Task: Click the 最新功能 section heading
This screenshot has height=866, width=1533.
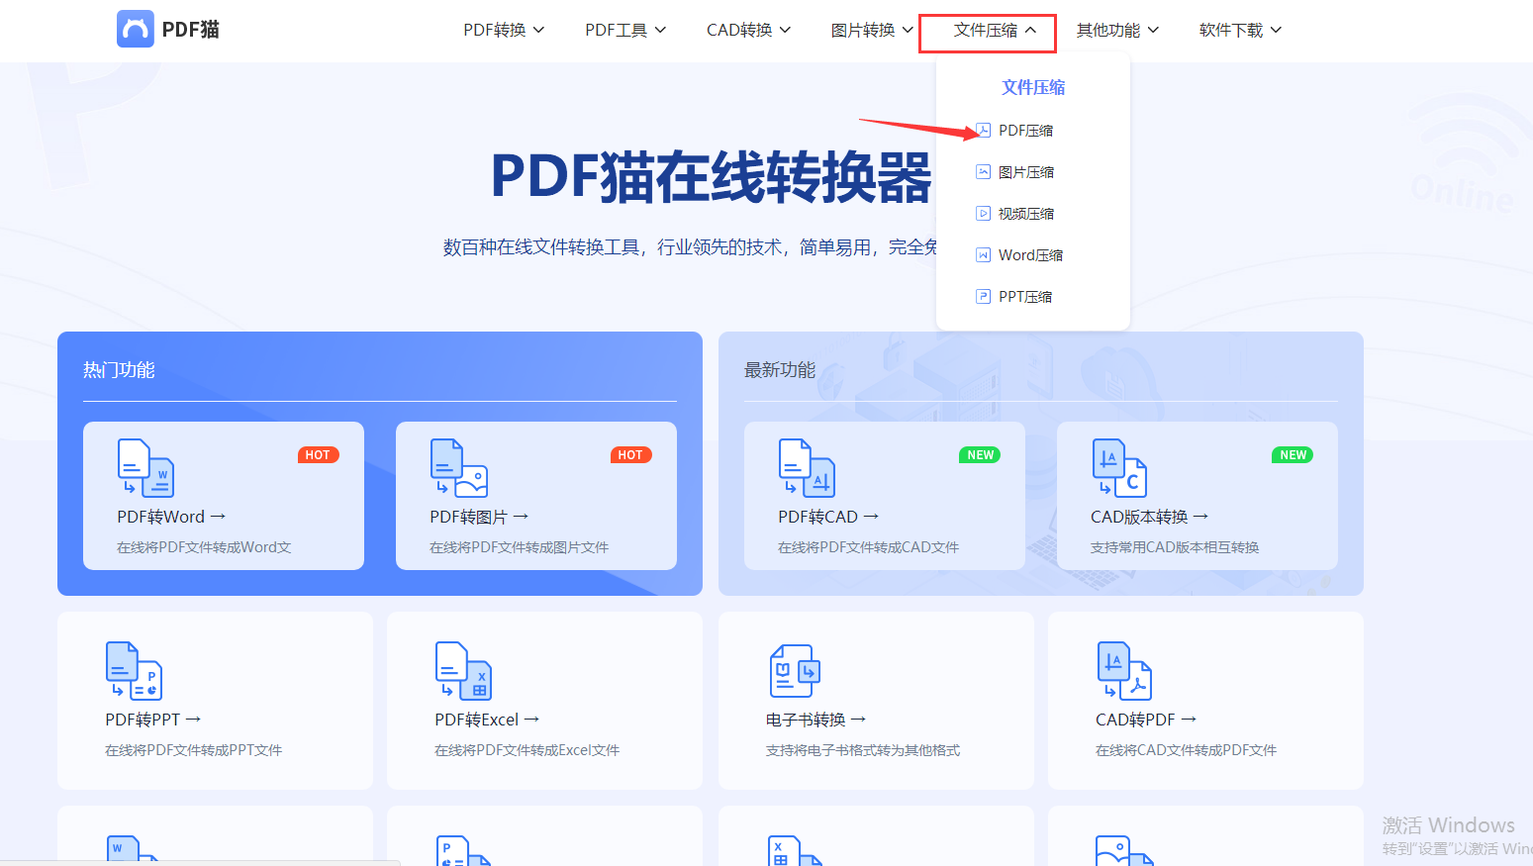Action: 780,370
